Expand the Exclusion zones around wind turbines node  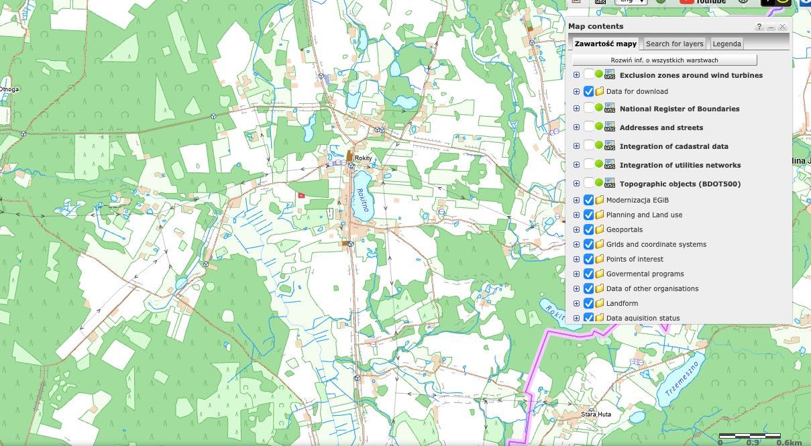(x=576, y=74)
